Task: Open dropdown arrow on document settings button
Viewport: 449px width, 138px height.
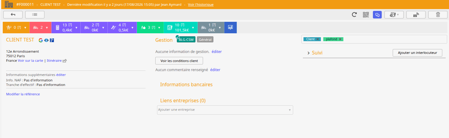Action: click(398, 15)
